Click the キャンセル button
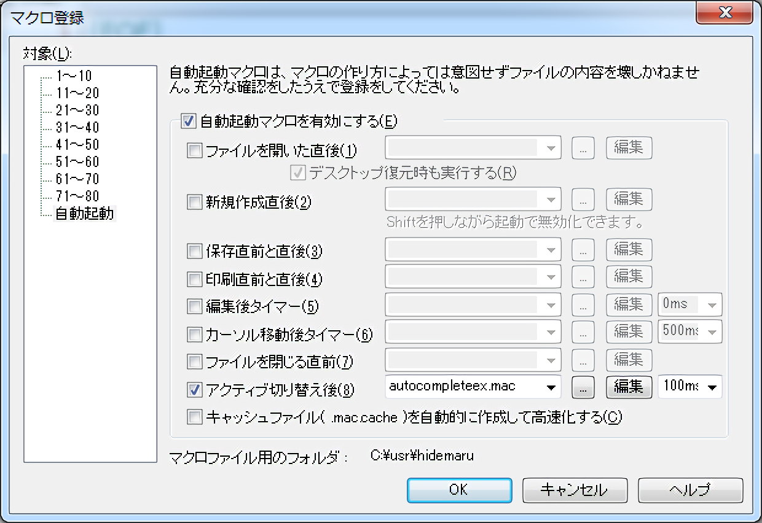 [x=575, y=490]
